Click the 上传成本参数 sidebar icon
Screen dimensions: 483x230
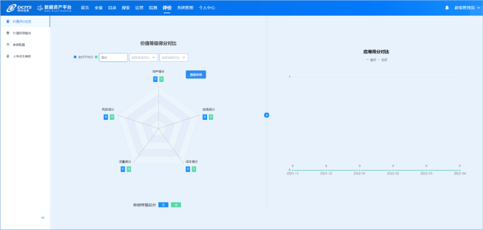click(x=8, y=56)
